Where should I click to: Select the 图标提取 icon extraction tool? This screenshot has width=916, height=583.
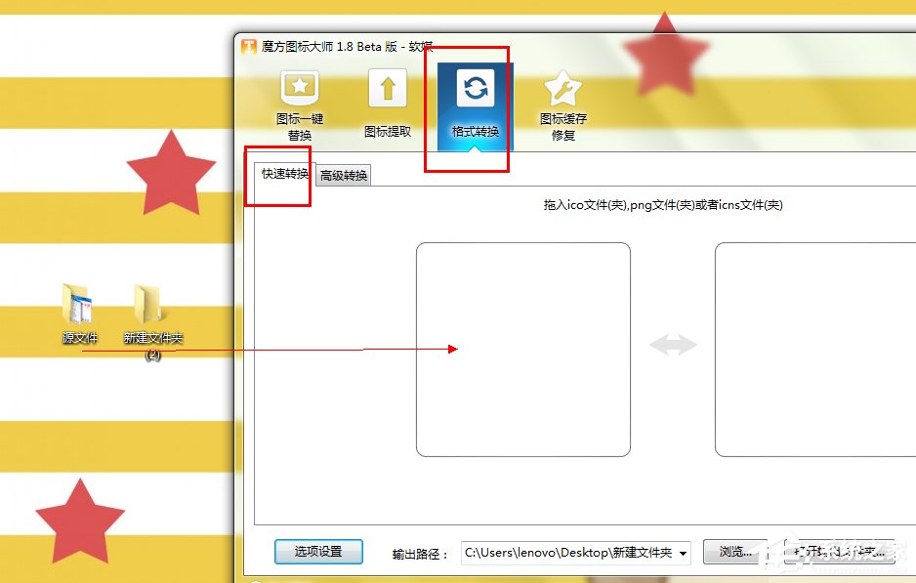[388, 98]
